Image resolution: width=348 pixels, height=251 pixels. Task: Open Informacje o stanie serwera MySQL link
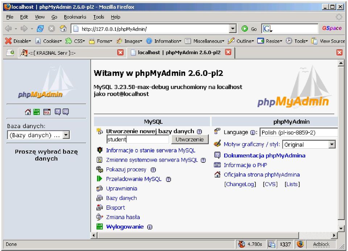tap(150, 150)
